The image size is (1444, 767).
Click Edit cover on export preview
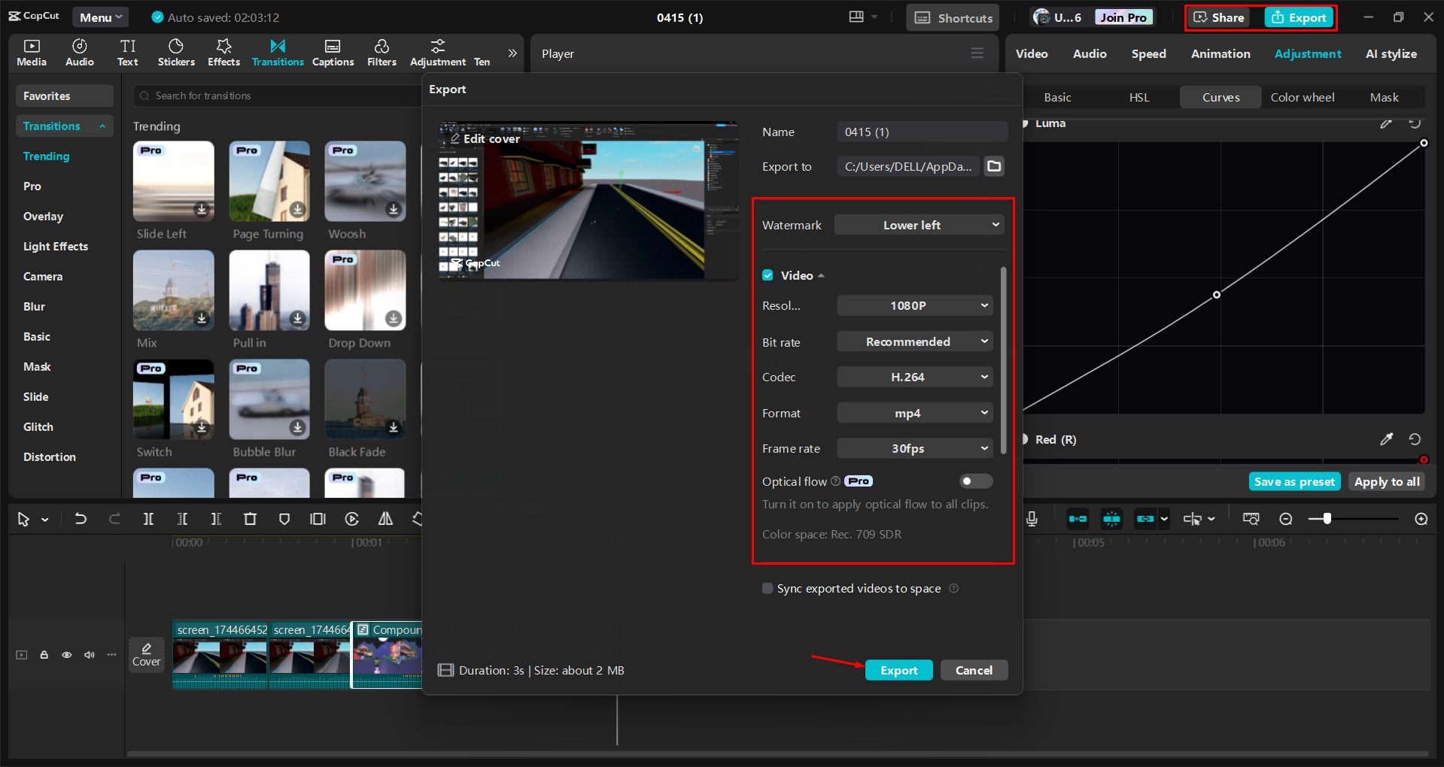pyautogui.click(x=485, y=138)
